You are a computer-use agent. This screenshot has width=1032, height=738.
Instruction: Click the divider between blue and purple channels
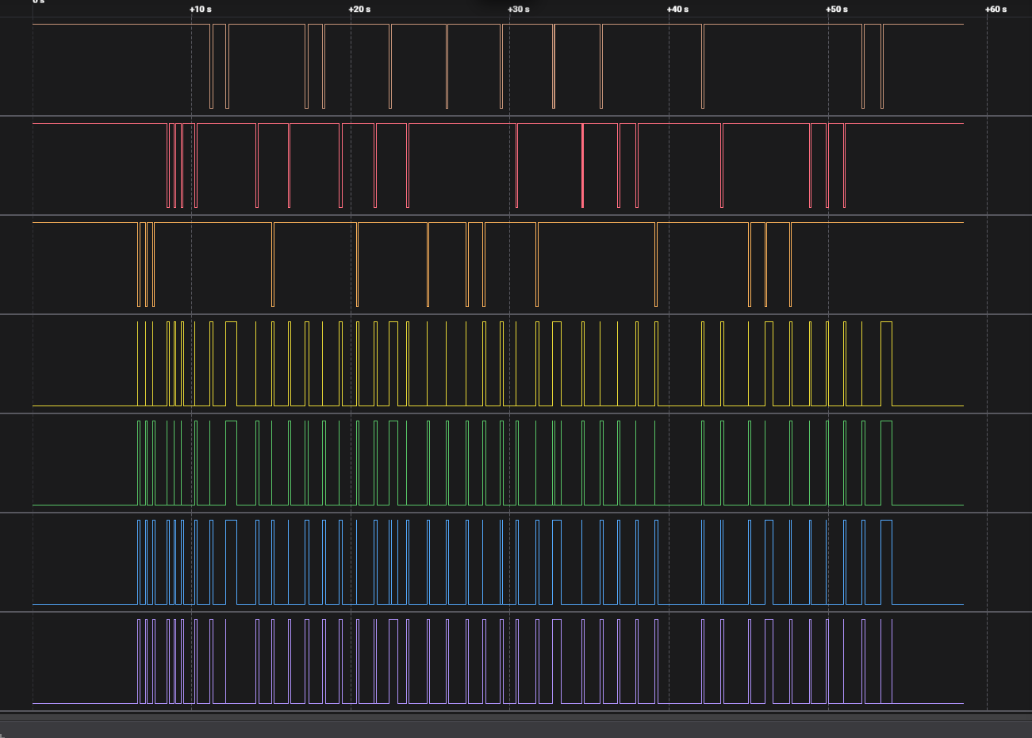(516, 612)
